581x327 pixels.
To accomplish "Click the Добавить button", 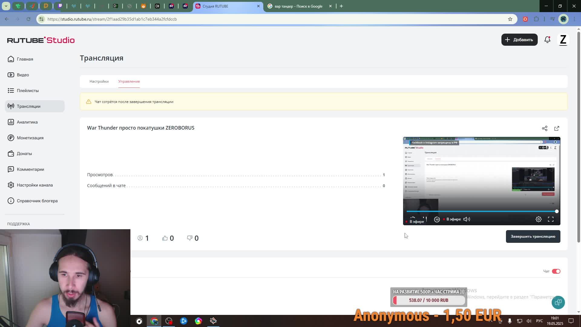I will (x=519, y=40).
